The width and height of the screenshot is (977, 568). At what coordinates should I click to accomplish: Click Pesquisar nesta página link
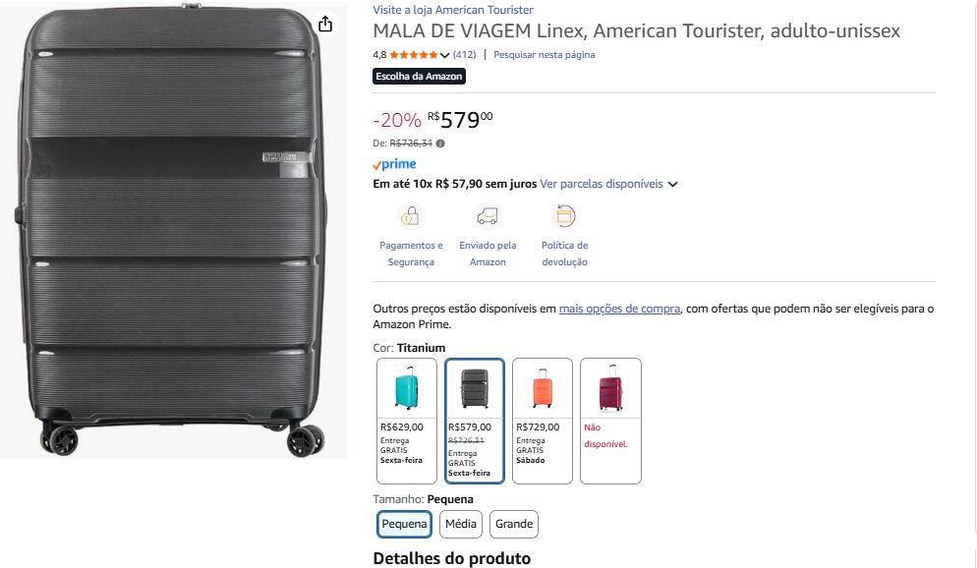pyautogui.click(x=544, y=55)
